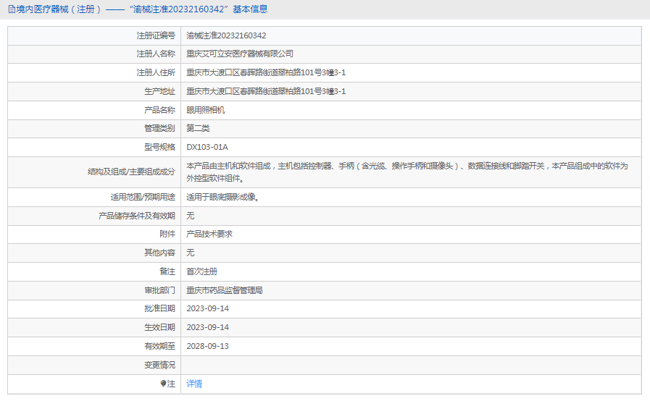Click the 管理类别 row label

coord(159,128)
